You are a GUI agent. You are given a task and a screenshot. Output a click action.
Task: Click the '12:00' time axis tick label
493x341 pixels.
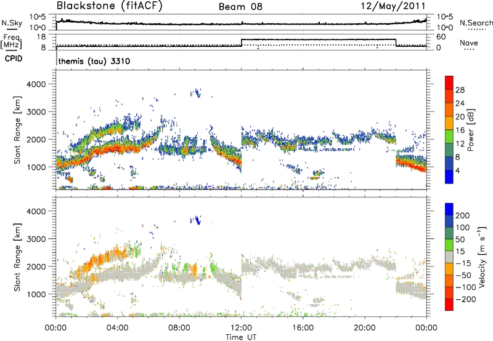(241, 328)
